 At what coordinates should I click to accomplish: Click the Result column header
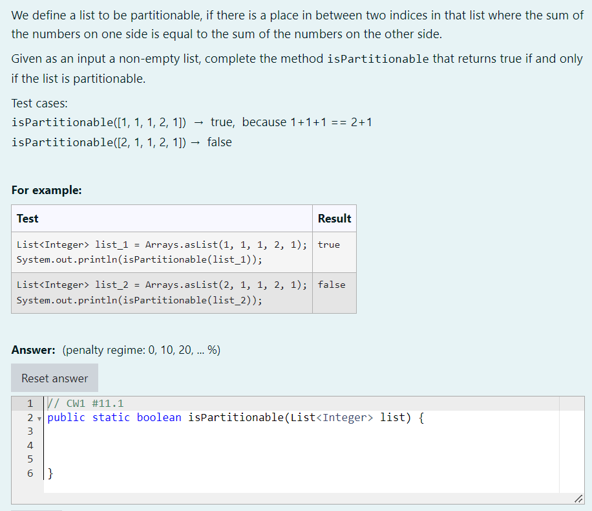(x=334, y=218)
